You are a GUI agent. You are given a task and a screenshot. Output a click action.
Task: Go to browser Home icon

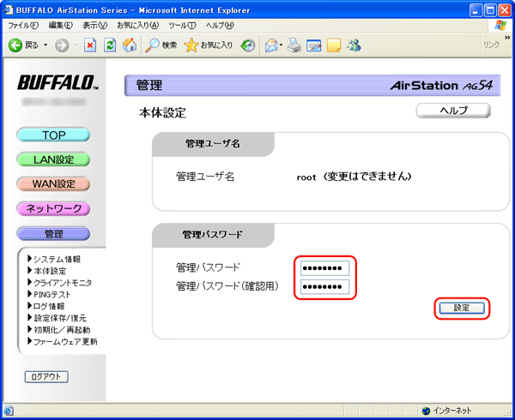(x=130, y=45)
